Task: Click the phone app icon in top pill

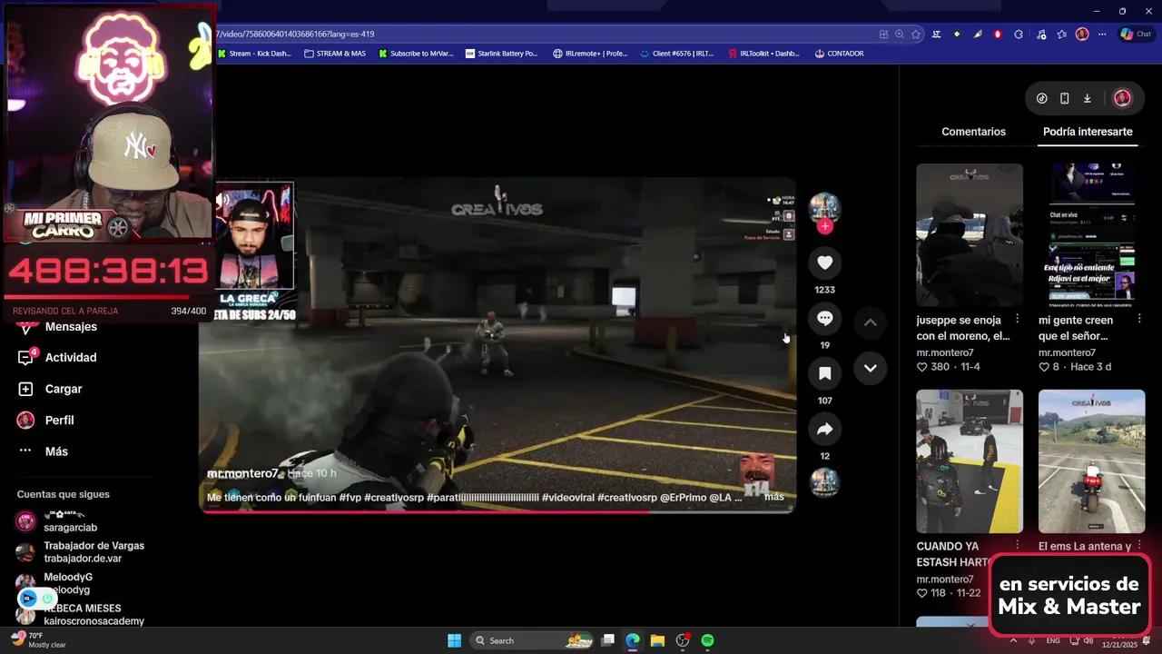Action: point(1064,98)
